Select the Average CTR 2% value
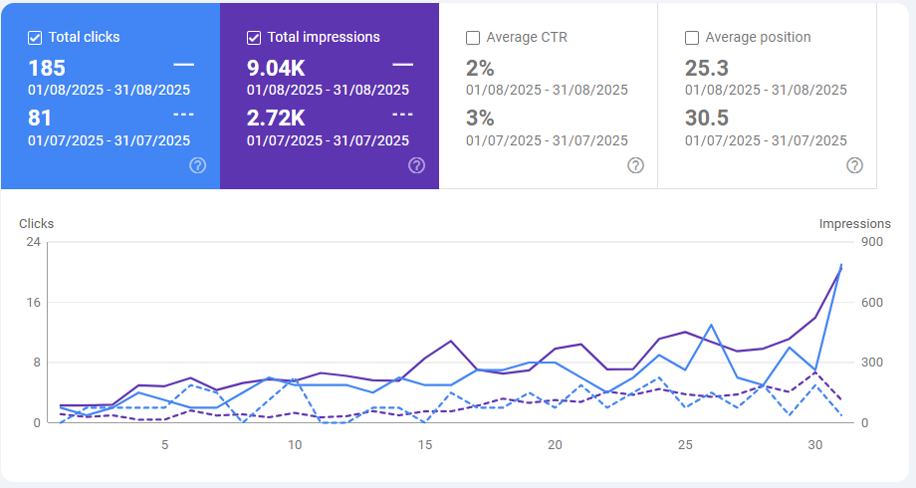Screen dimensions: 916x488 pyautogui.click(x=480, y=68)
